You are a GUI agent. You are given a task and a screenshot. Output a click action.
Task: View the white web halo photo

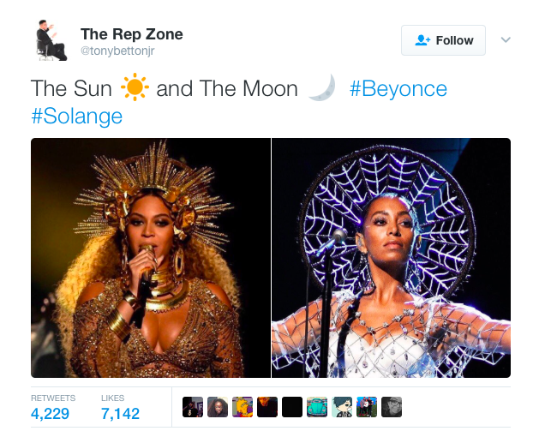(x=391, y=258)
